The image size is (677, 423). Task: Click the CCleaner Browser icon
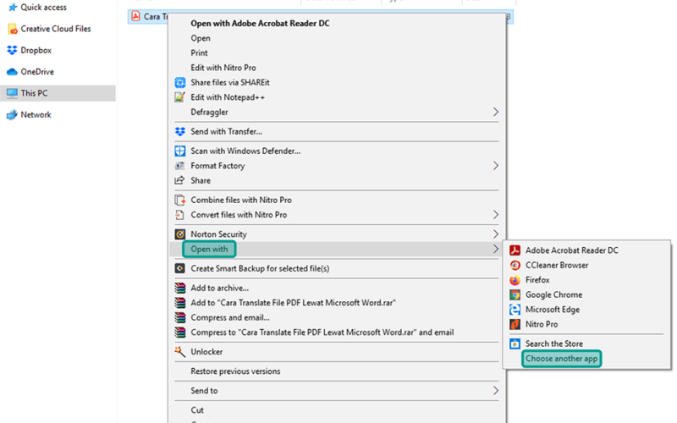tap(515, 265)
